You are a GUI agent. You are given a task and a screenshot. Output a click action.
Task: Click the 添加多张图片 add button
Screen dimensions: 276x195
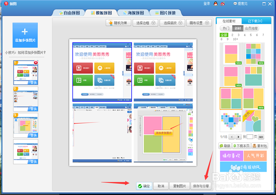coord(25,35)
